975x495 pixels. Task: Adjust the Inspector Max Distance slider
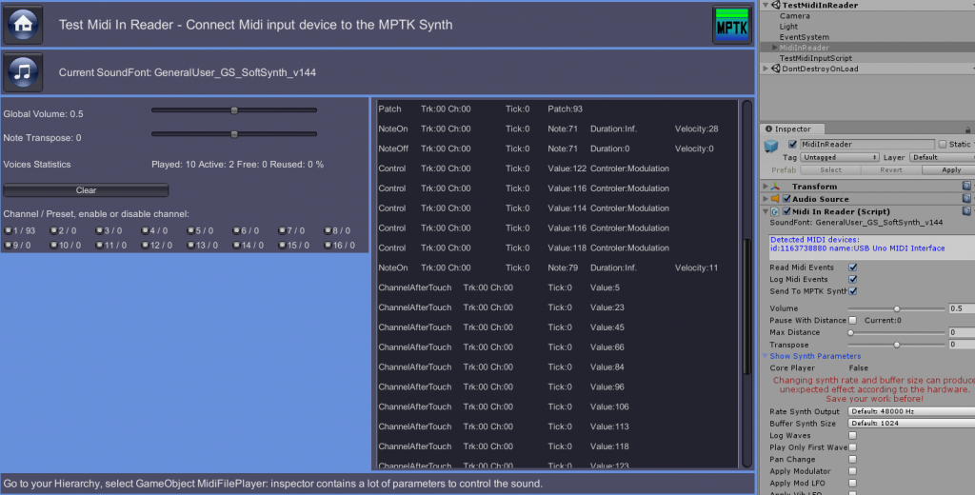tap(897, 332)
